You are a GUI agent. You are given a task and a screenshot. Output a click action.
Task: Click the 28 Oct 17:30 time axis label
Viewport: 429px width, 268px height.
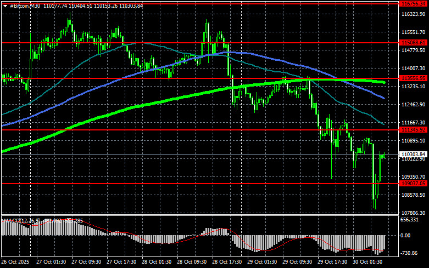pyautogui.click(x=227, y=262)
